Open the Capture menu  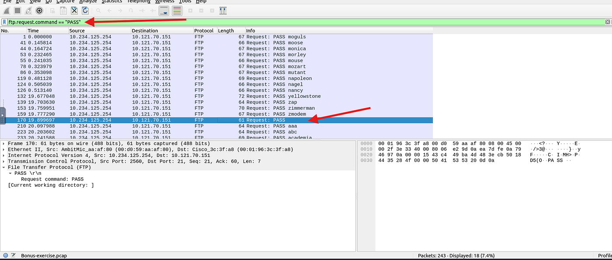click(65, 1)
